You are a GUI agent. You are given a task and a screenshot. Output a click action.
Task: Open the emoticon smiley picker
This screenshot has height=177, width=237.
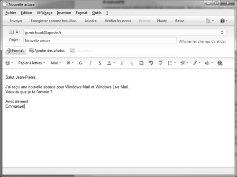pos(9,63)
